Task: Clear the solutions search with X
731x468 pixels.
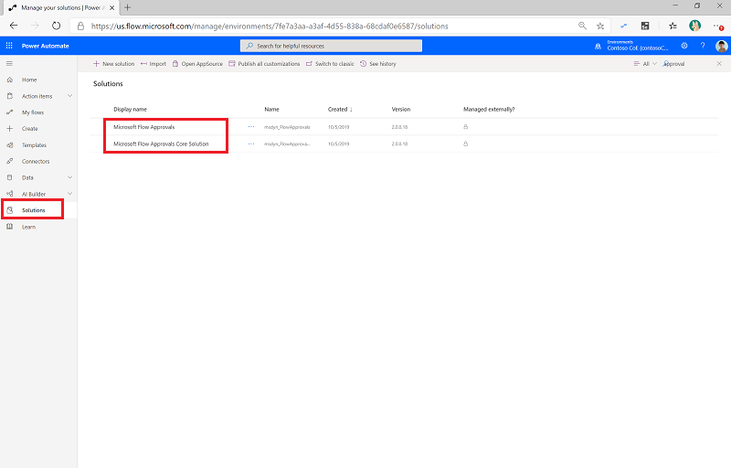Action: (719, 64)
